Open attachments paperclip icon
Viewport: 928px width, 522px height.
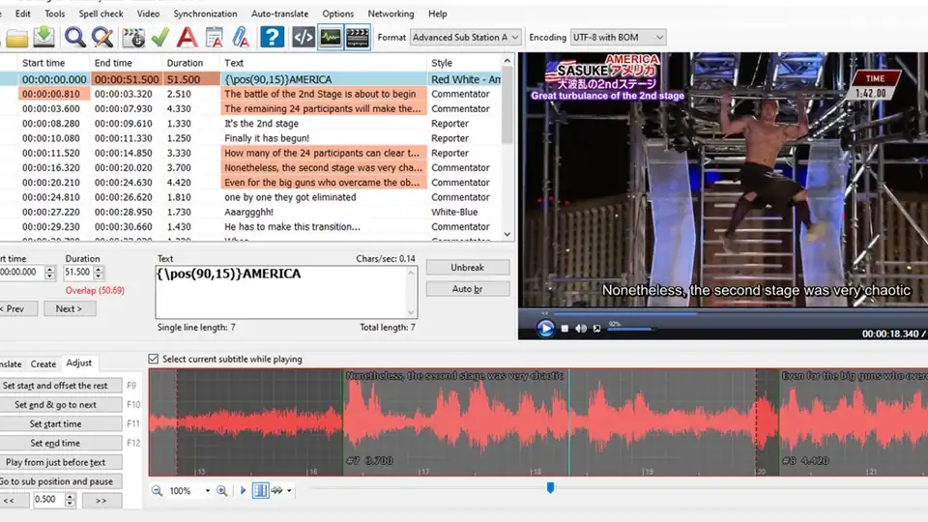point(241,38)
